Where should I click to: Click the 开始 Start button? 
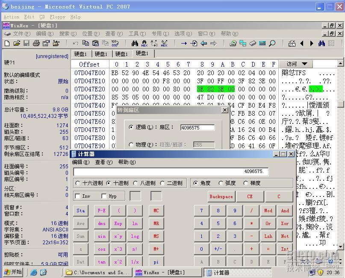click(x=13, y=272)
